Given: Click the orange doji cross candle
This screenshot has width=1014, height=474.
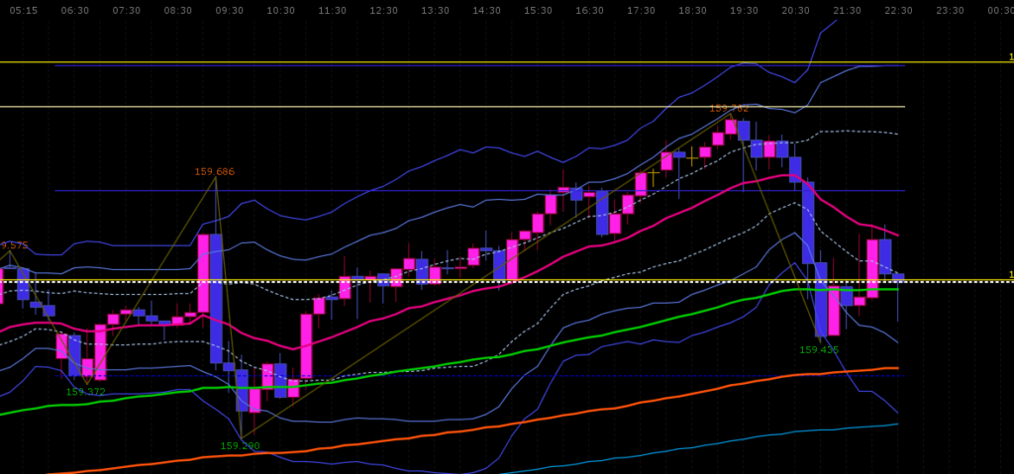Looking at the screenshot, I should point(654,173).
